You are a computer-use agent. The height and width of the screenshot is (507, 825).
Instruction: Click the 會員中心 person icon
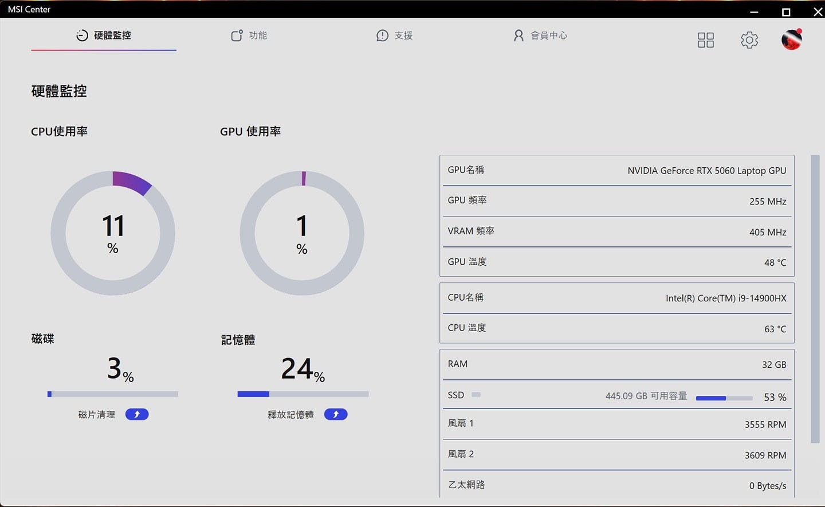point(518,36)
